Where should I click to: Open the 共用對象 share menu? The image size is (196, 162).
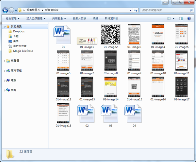[x=59, y=19]
